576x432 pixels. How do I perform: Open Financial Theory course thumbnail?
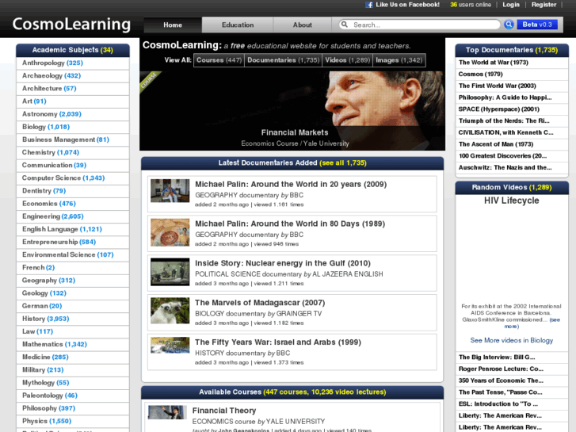click(167, 412)
